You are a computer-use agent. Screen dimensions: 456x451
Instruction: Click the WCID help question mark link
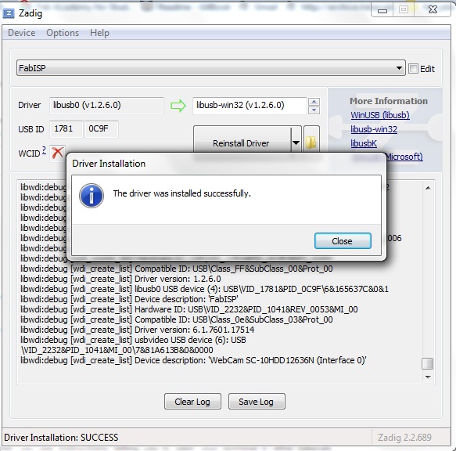[x=44, y=150]
